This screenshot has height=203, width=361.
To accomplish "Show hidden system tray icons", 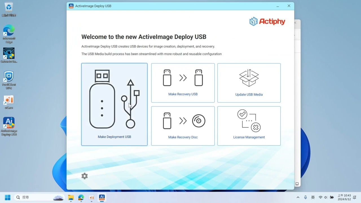I will 298,197.
